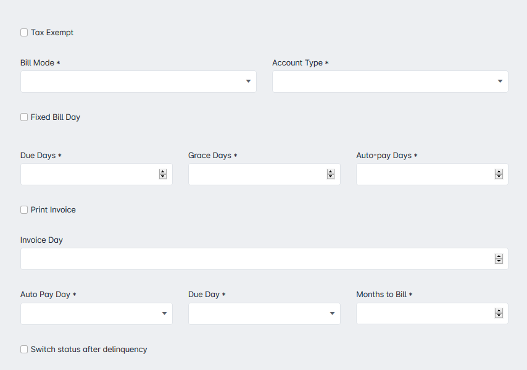Viewport: 527px width, 370px height.
Task: Check Switch status after delinquency
Action: (24, 350)
